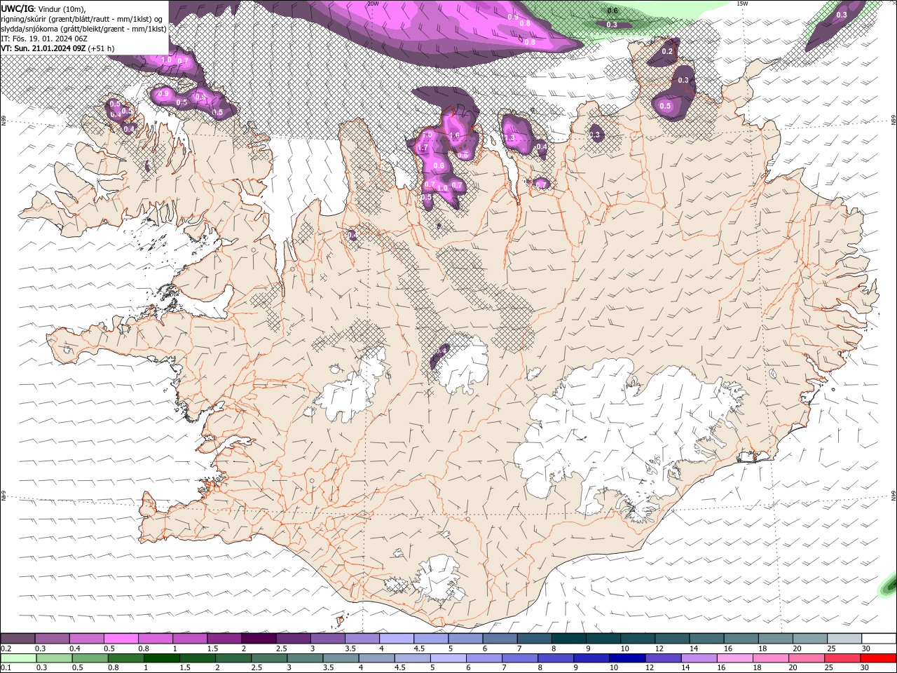Click the dark green 1 rain legend swatch

[162, 658]
